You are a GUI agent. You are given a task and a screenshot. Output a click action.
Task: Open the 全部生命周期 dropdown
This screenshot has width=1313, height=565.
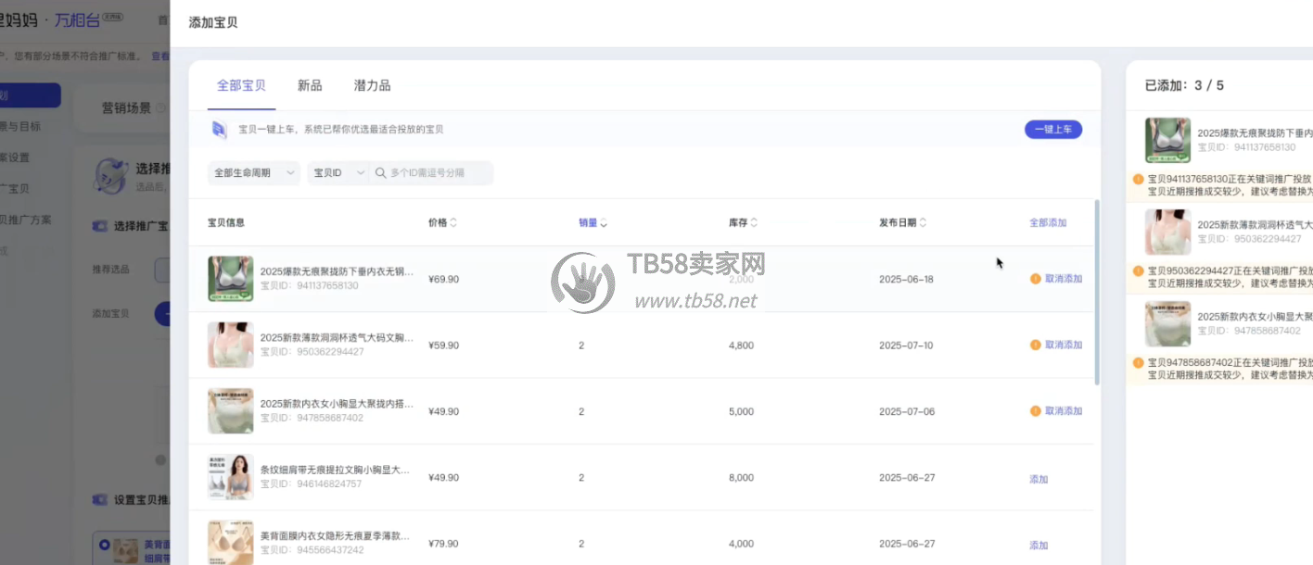coord(254,172)
